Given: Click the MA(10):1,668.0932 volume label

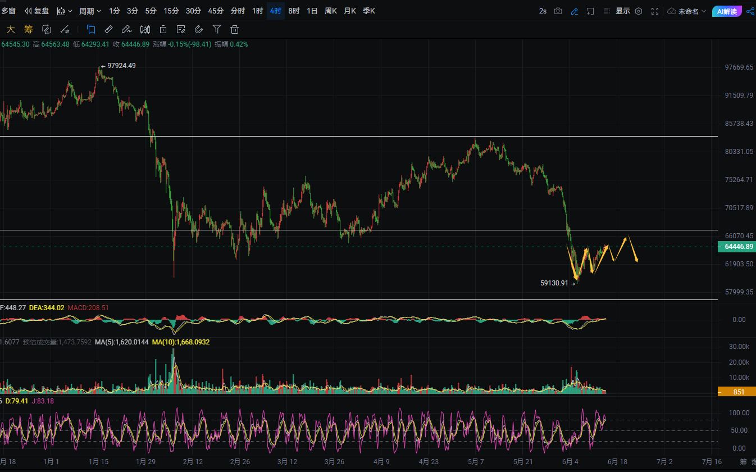Looking at the screenshot, I should (181, 342).
